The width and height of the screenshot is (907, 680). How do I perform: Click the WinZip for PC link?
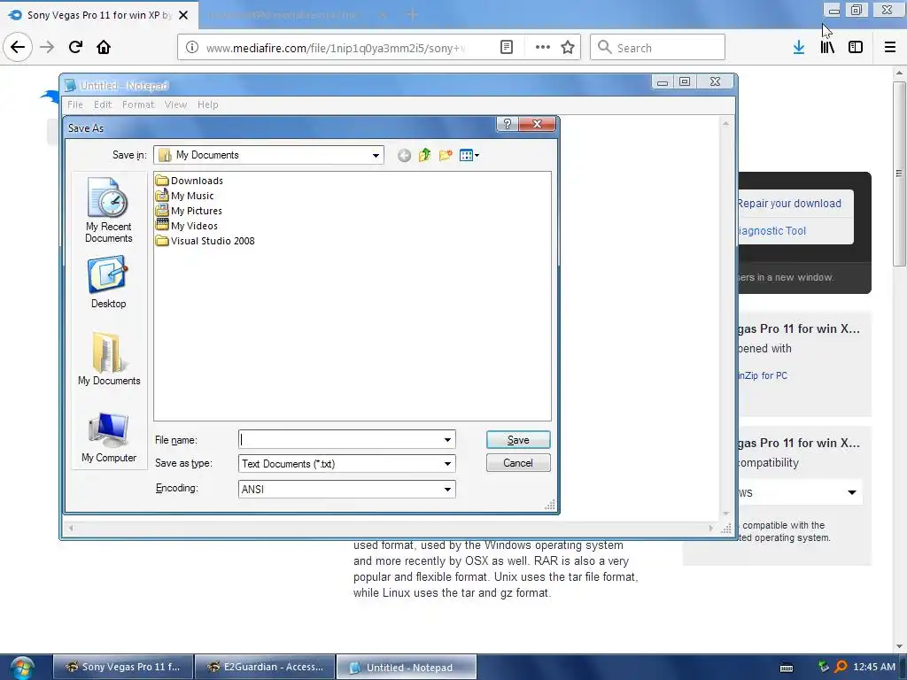point(763,375)
